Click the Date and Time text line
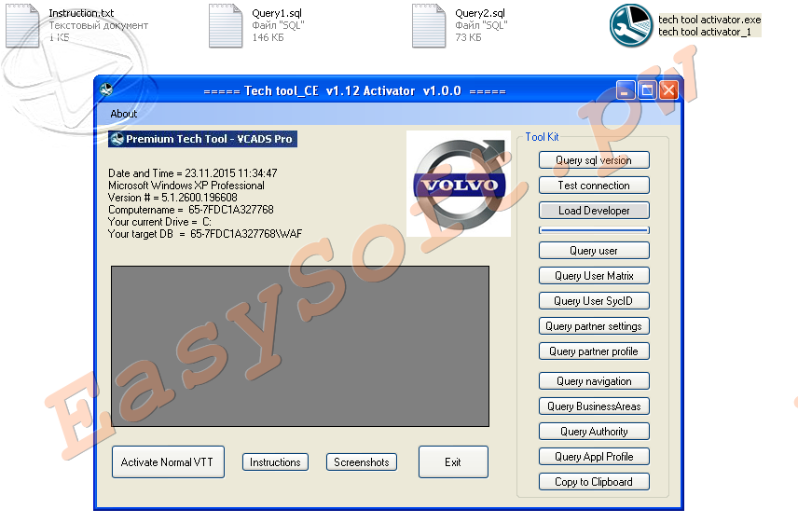 192,173
